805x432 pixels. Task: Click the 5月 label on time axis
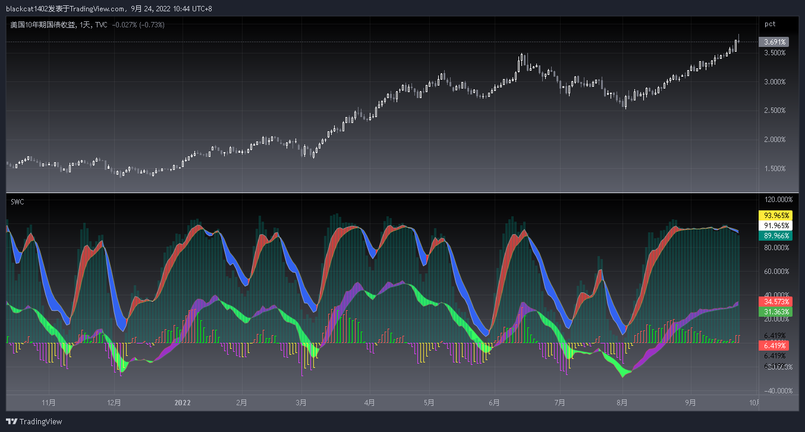click(x=429, y=402)
